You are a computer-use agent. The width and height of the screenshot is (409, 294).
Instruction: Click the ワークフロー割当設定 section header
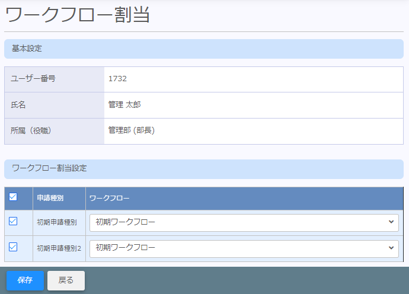point(49,168)
